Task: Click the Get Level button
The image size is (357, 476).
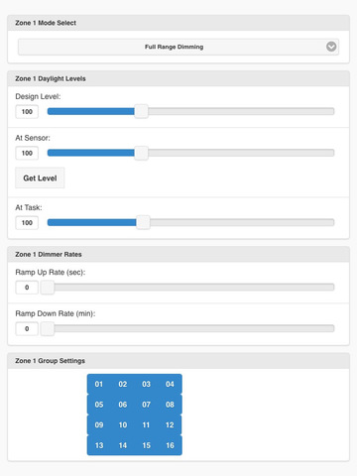Action: 40,178
